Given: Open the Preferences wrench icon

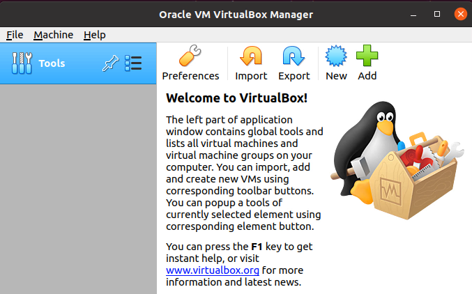Looking at the screenshot, I should click(190, 56).
